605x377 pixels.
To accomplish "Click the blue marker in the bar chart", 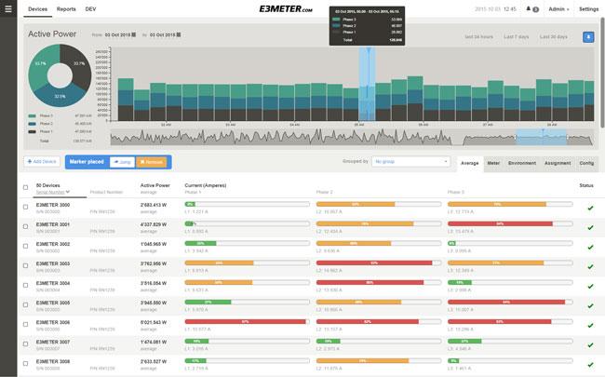I will 367,84.
